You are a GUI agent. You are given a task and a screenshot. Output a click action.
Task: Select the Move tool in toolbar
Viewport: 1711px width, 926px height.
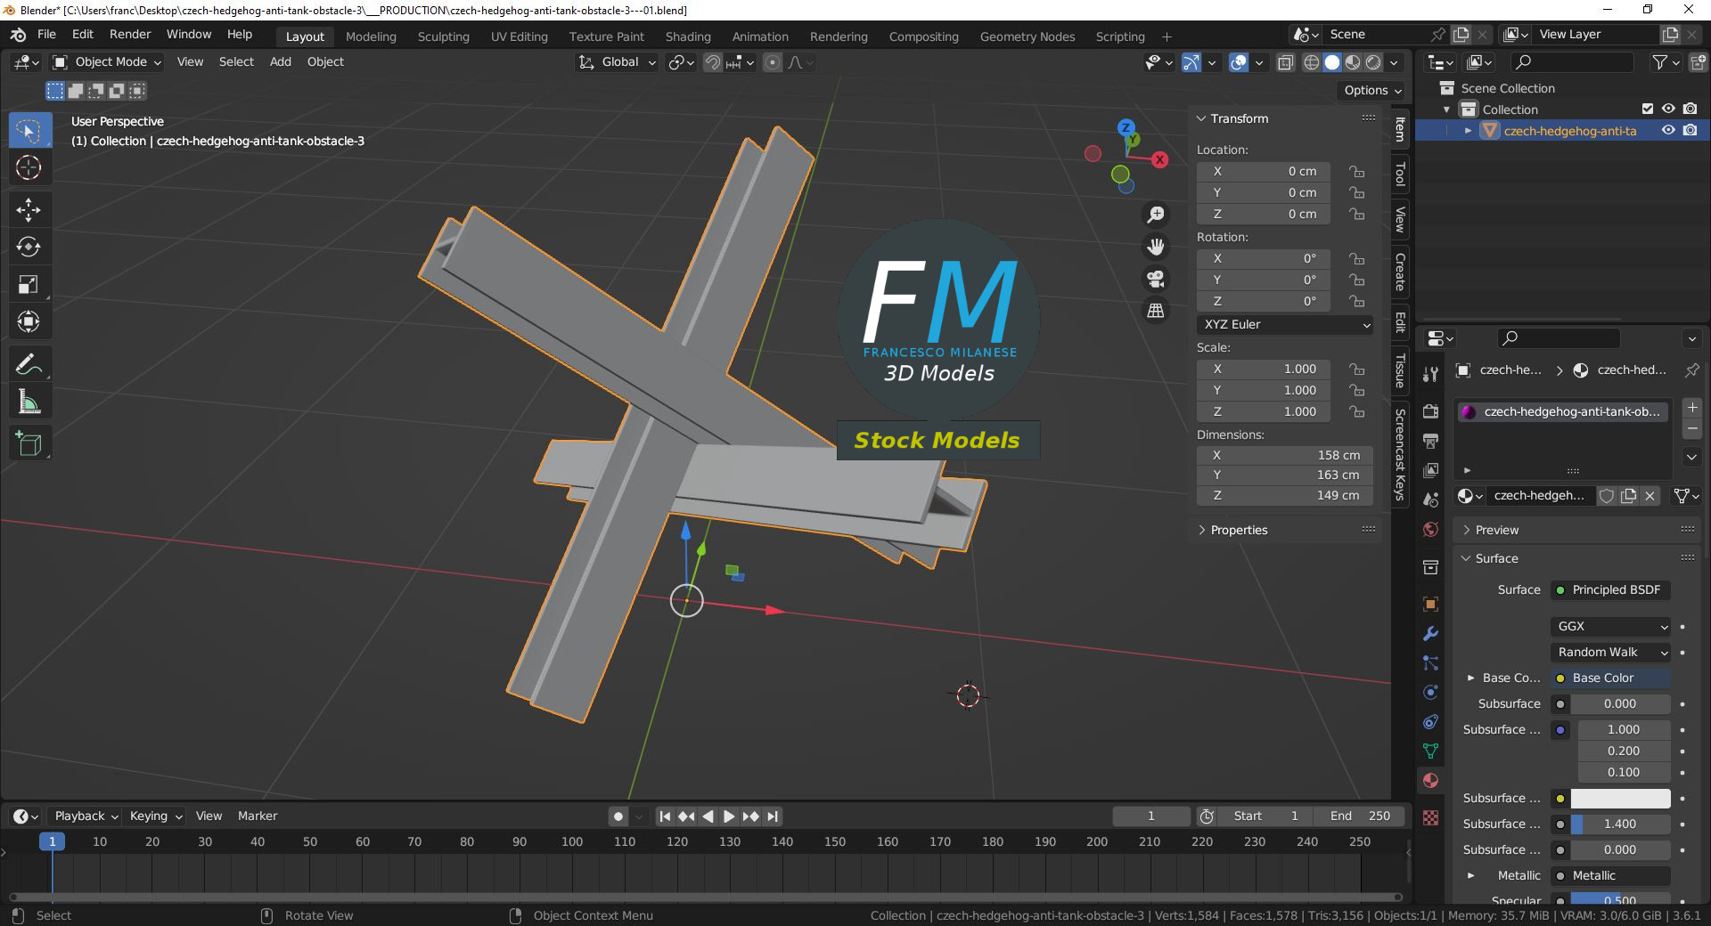[29, 209]
